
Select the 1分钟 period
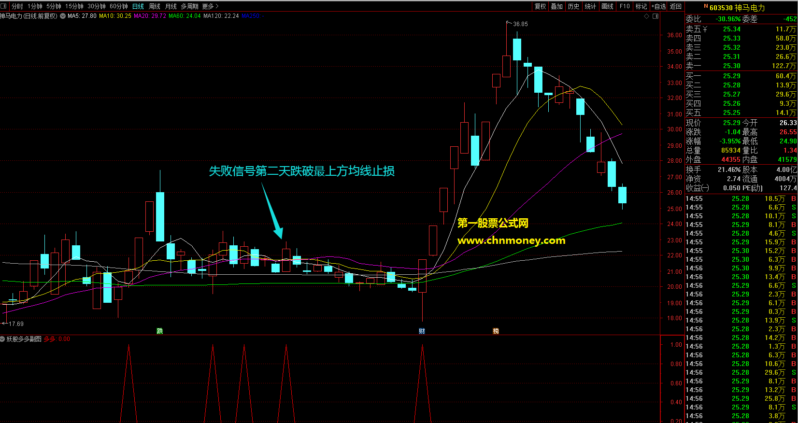click(35, 6)
